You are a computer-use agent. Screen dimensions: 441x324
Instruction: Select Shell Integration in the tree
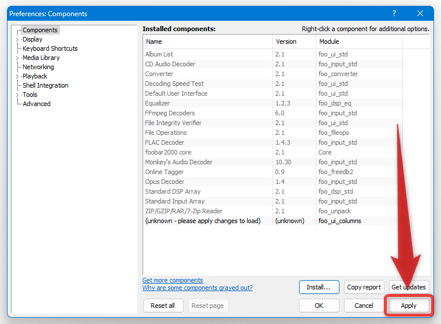coord(46,85)
